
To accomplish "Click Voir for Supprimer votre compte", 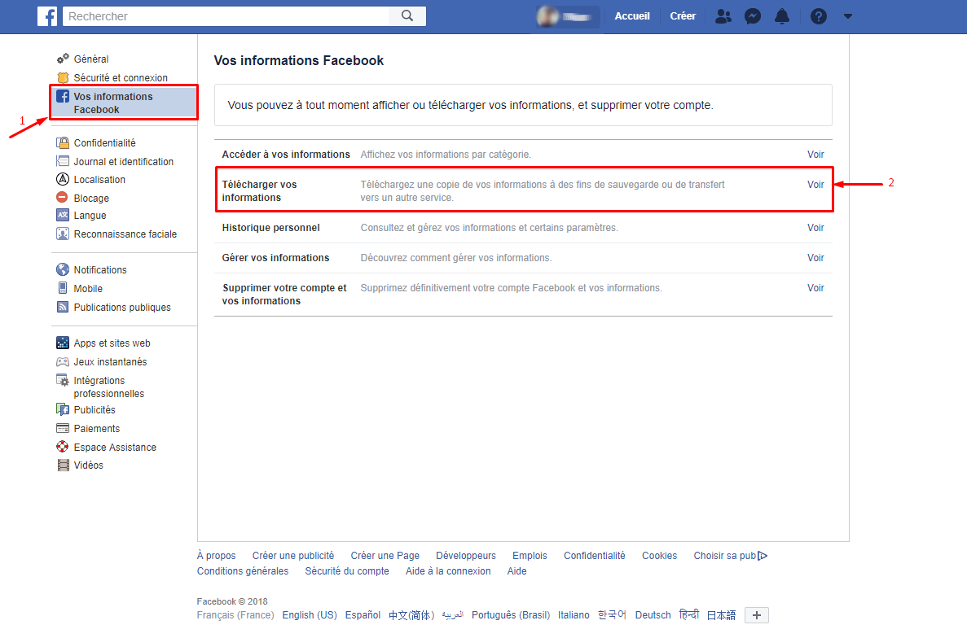I will (x=815, y=288).
